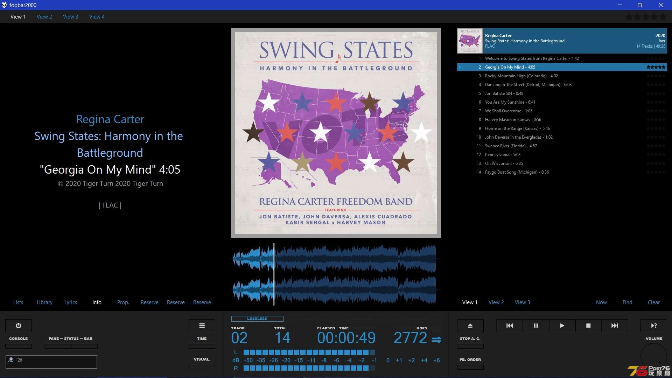
Task: Select track 'Jon Batiste 504'
Action: pyautogui.click(x=562, y=93)
